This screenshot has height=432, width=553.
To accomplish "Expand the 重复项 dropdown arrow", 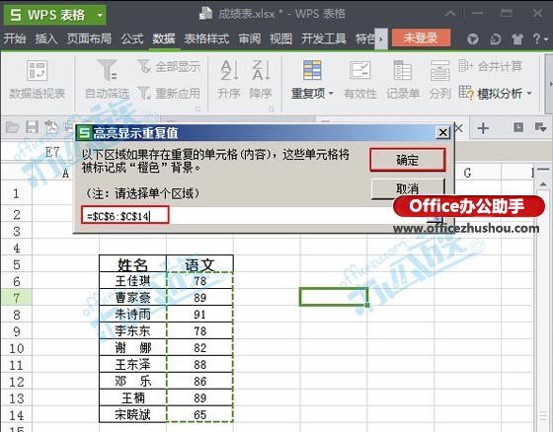I will click(x=331, y=94).
